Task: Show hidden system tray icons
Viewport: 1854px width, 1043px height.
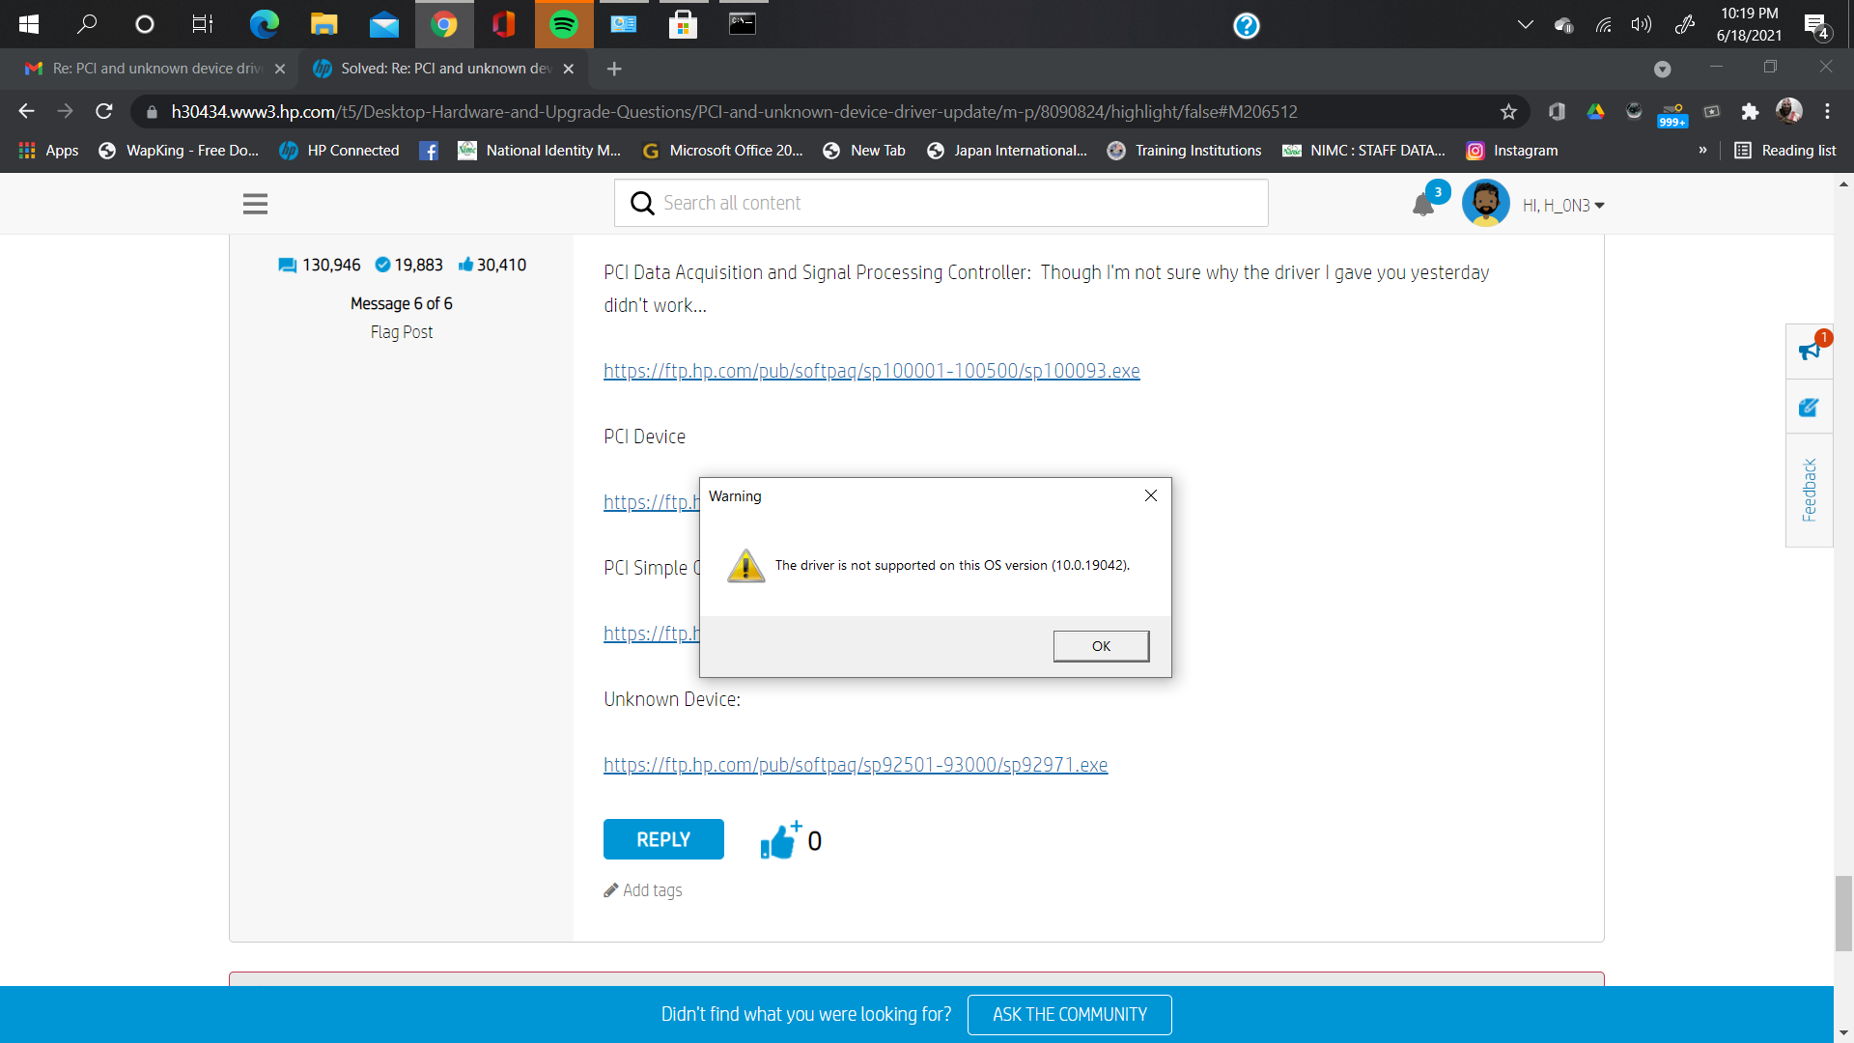Action: pos(1525,25)
